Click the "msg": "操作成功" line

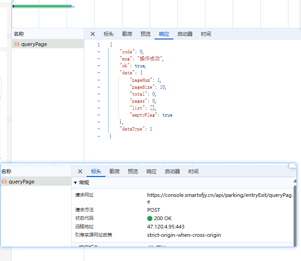coord(142,59)
